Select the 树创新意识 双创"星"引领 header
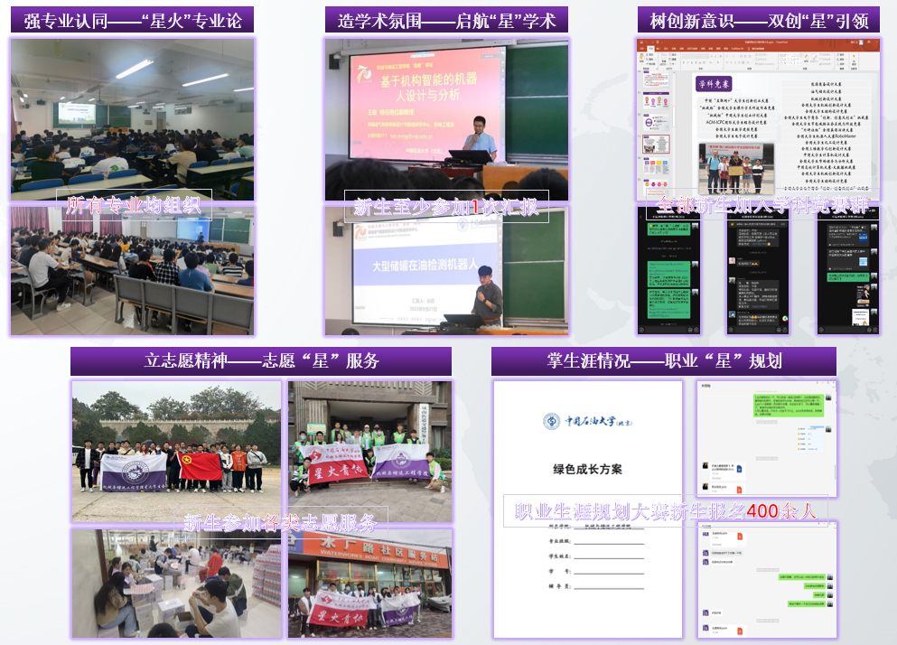897x645 pixels. [x=759, y=20]
